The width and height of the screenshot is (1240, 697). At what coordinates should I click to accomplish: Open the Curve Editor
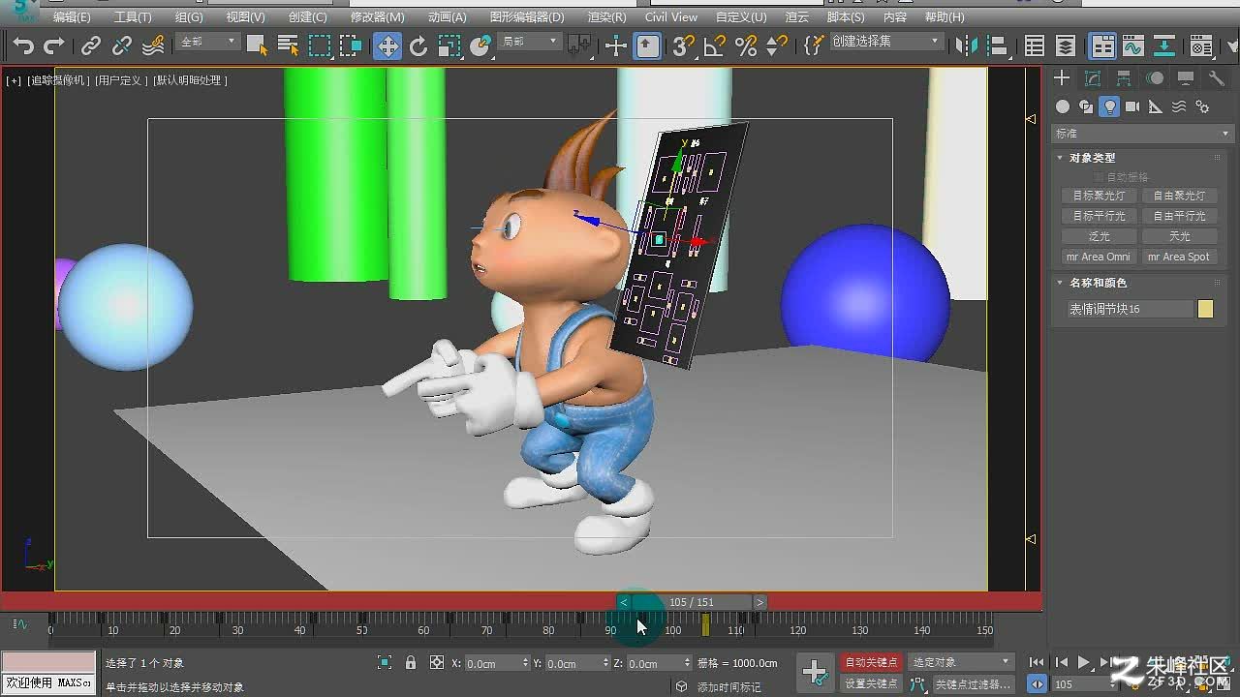[1133, 45]
